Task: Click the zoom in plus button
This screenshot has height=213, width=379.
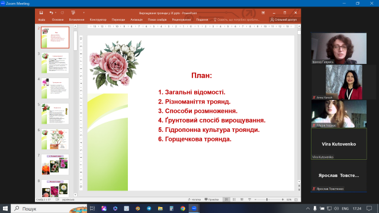Action: (x=282, y=199)
